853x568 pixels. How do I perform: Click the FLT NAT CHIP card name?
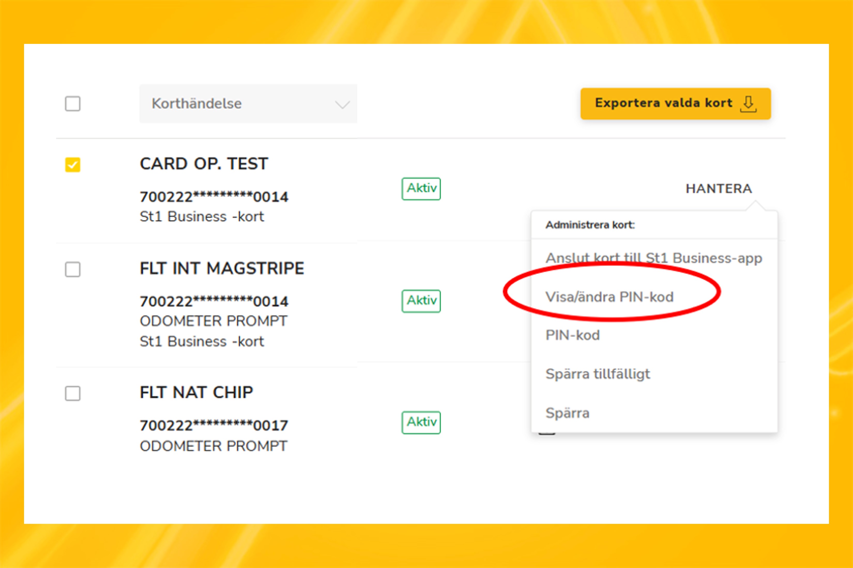click(x=196, y=392)
